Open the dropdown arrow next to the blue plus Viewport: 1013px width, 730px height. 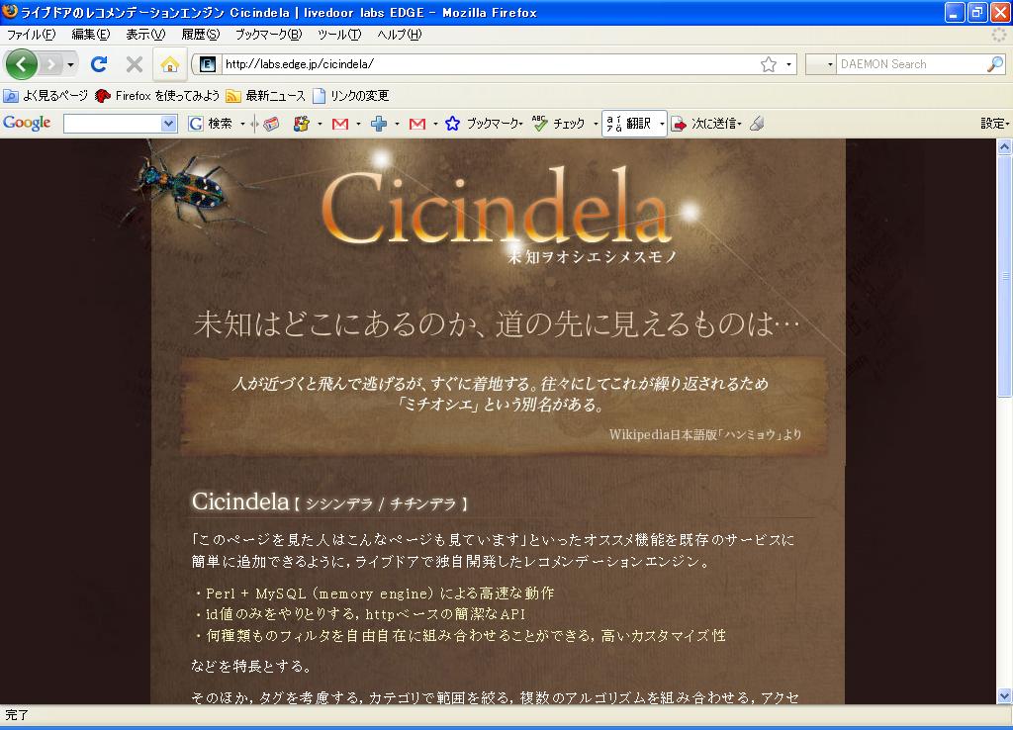[x=397, y=124]
